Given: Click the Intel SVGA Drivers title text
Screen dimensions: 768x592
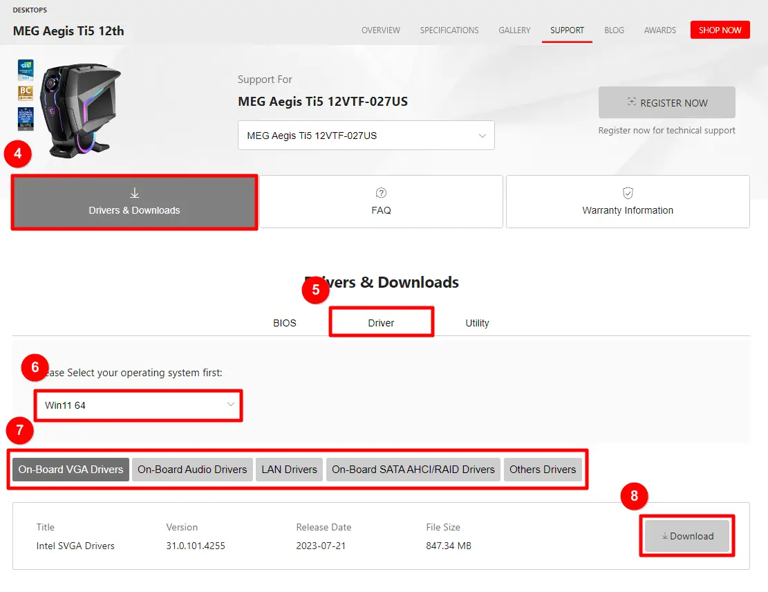Looking at the screenshot, I should tap(75, 546).
